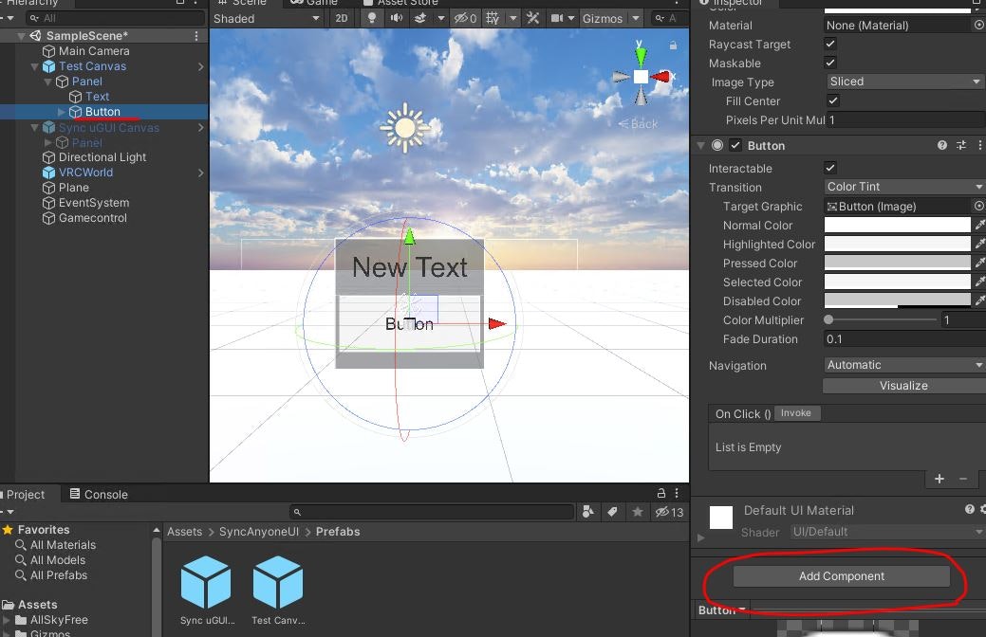Open component editor tools icon
This screenshot has height=637, width=986.
click(x=533, y=18)
